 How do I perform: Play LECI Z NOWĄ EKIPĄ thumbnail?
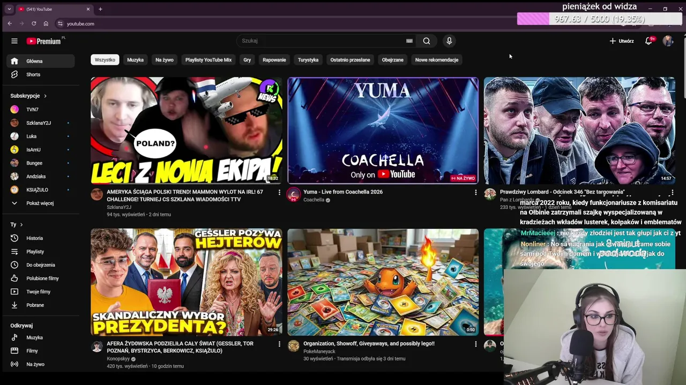[187, 130]
